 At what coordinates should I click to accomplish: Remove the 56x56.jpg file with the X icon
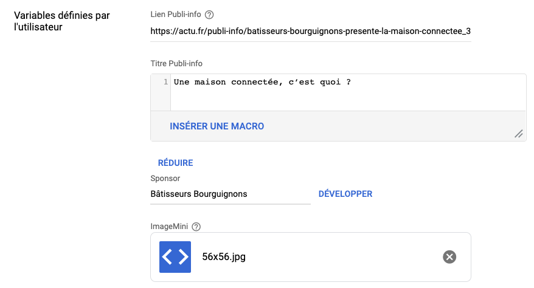(x=449, y=257)
